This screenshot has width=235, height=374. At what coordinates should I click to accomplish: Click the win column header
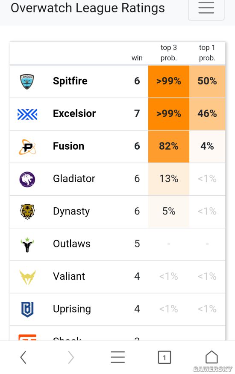[137, 58]
